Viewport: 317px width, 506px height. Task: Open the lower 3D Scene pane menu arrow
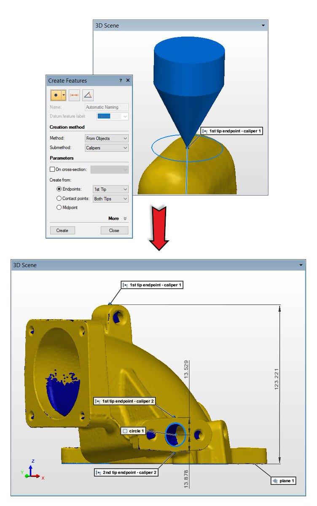301,265
